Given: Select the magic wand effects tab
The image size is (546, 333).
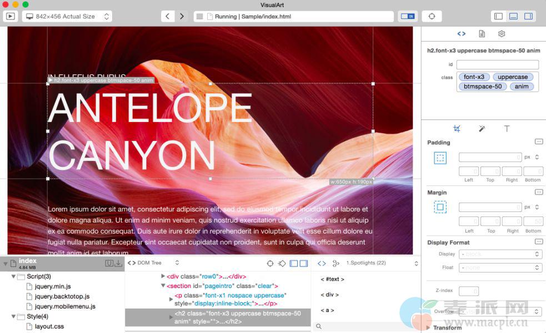Looking at the screenshot, I should [482, 129].
